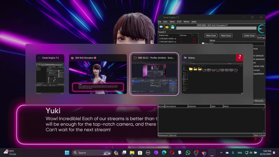This screenshot has width=279, height=157.
Task: Open Cheat Engine Settings
Action: pyautogui.click(x=261, y=37)
